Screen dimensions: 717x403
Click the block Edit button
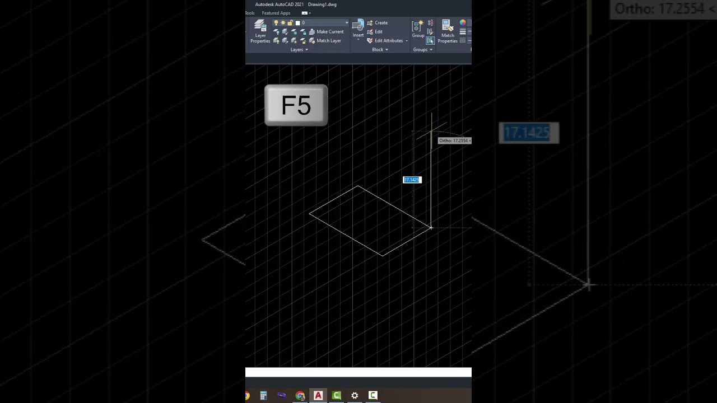(x=375, y=32)
